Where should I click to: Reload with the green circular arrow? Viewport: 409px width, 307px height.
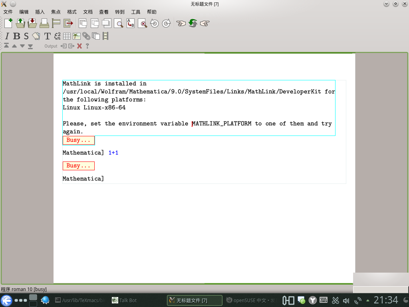(193, 23)
